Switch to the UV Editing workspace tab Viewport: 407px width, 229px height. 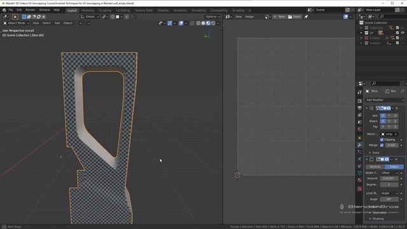[x=123, y=10]
